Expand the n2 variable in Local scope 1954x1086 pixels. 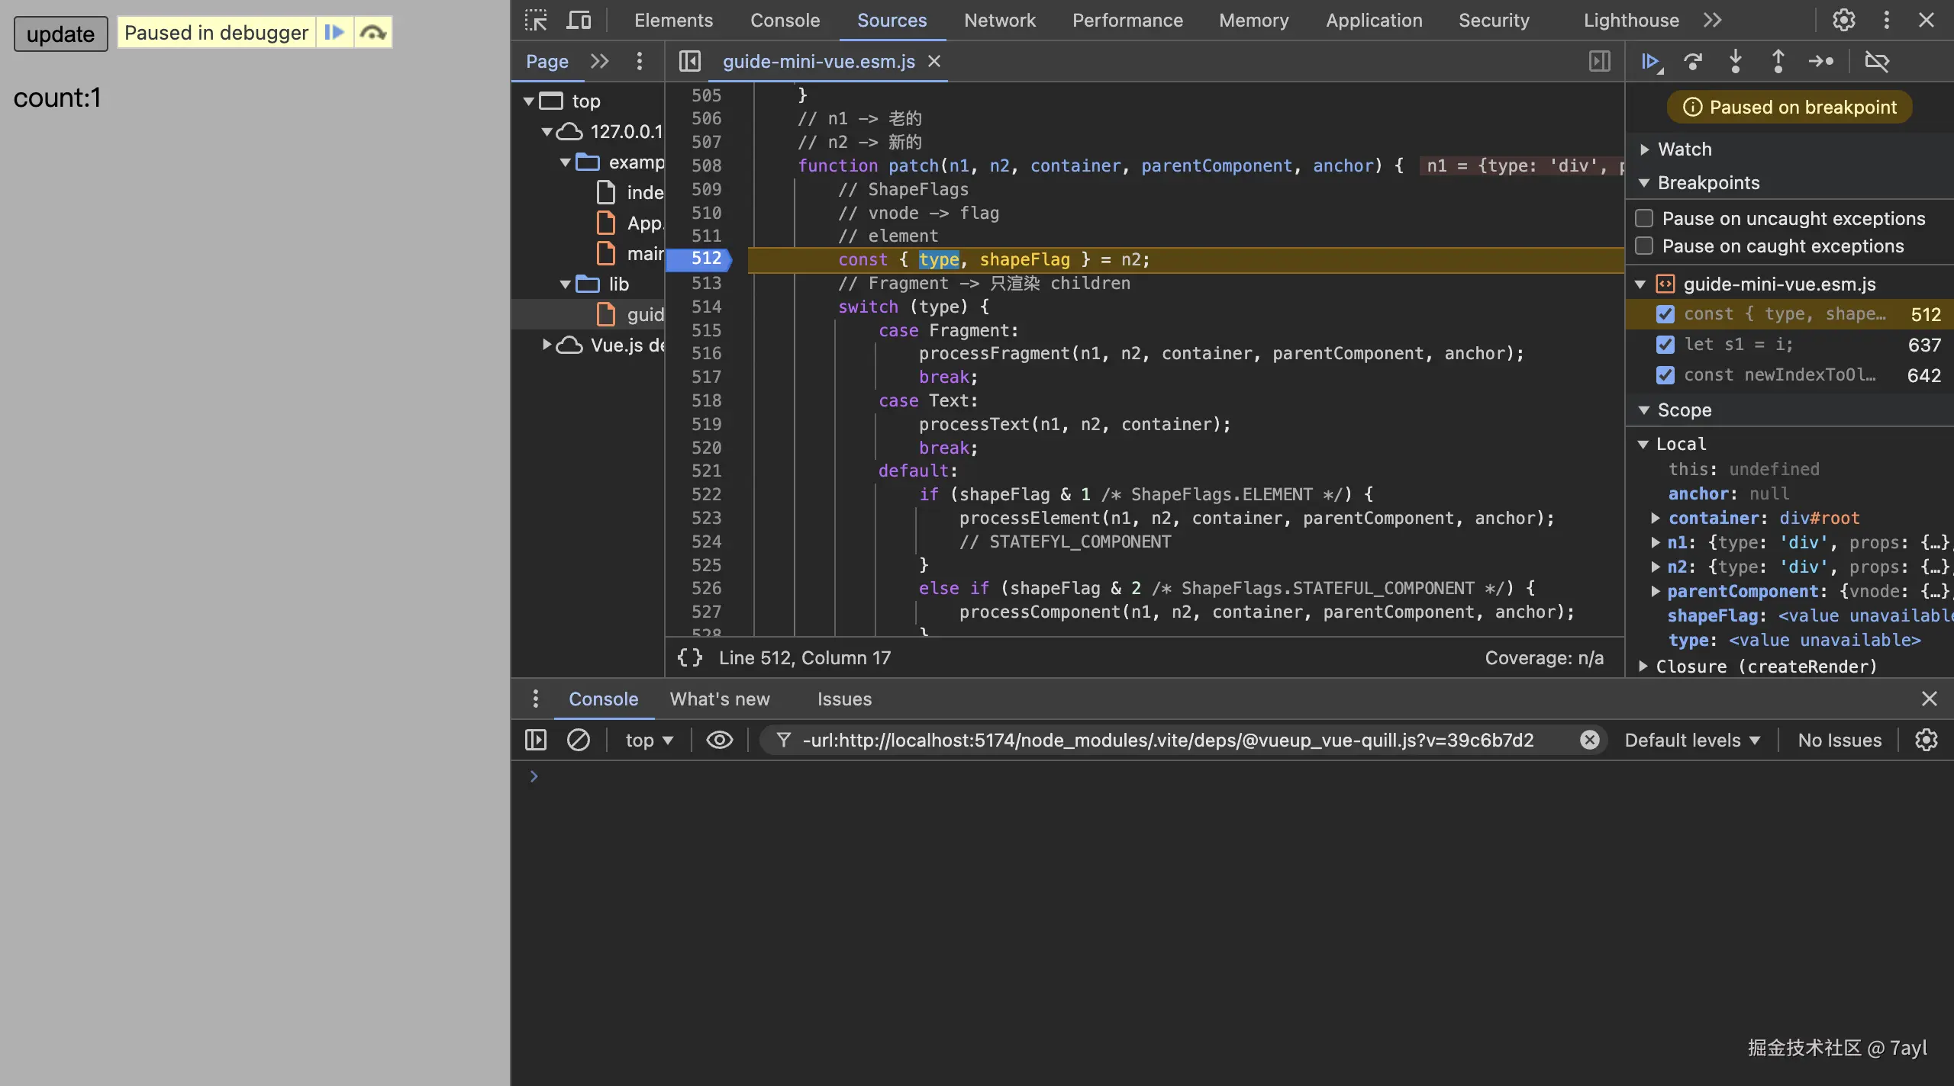(x=1655, y=567)
